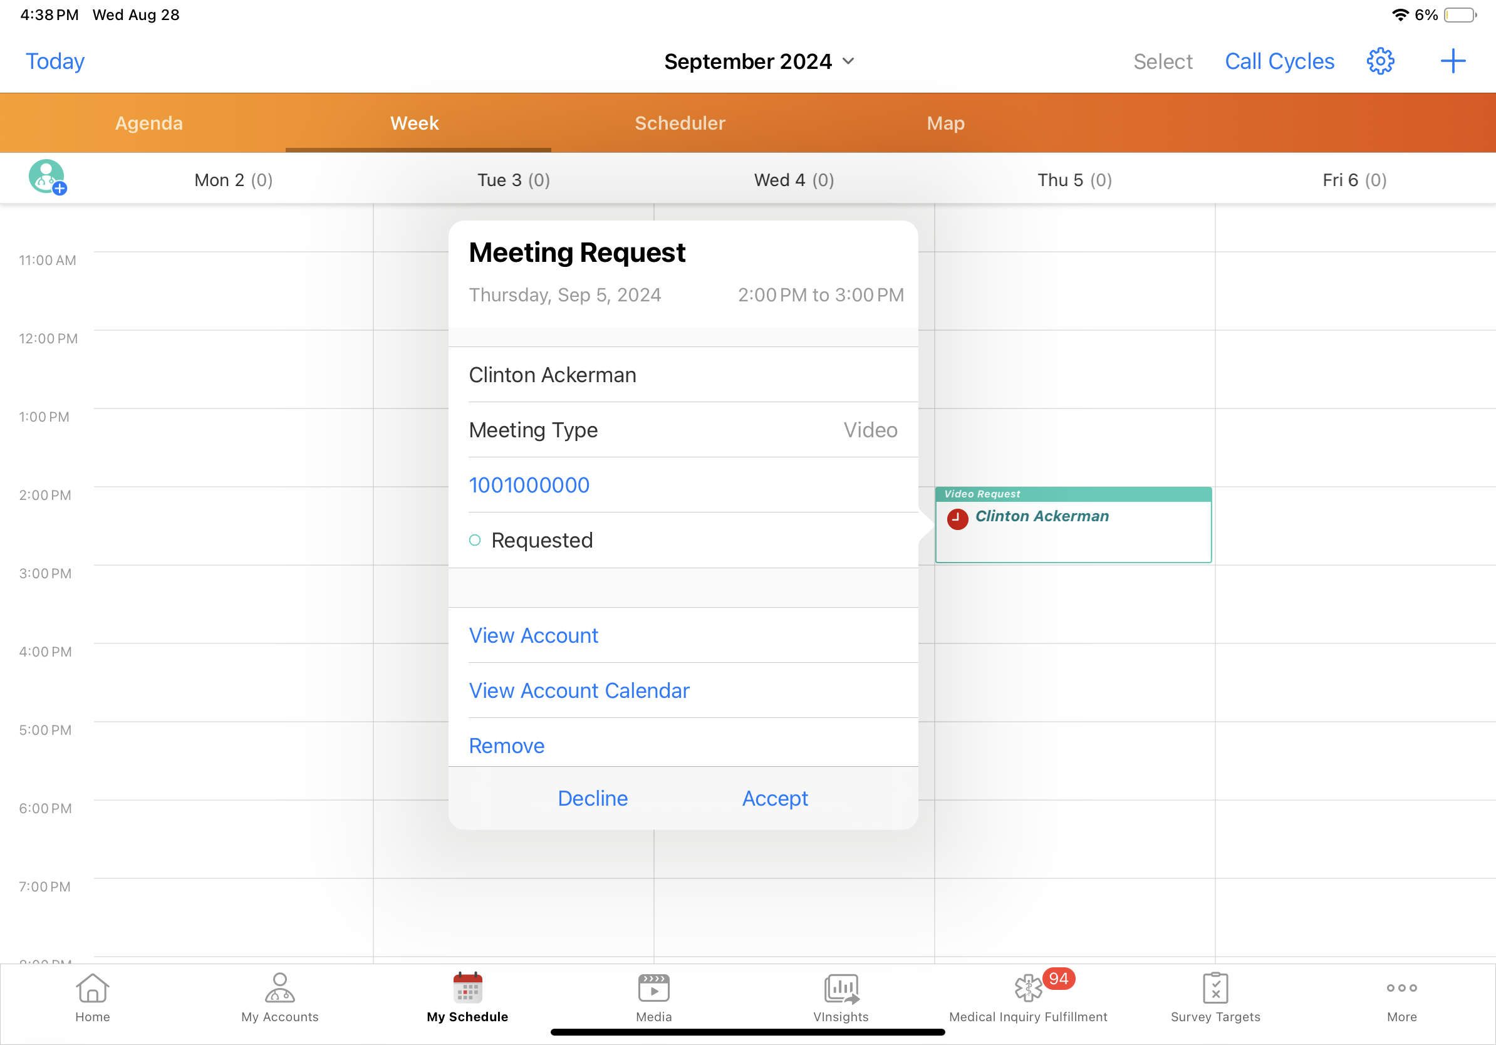This screenshot has height=1045, width=1496.
Task: Tap the 1001000000 phone number link
Action: click(529, 485)
